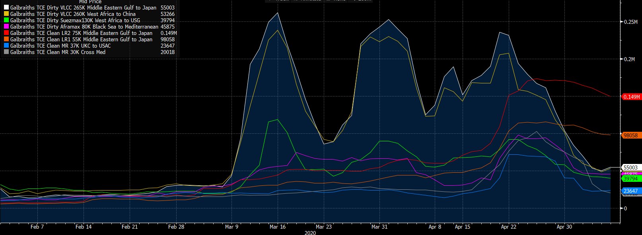Click the orange swatch for Clean LR1 55K
Image resolution: width=642 pixels, height=235 pixels.
(x=6, y=39)
